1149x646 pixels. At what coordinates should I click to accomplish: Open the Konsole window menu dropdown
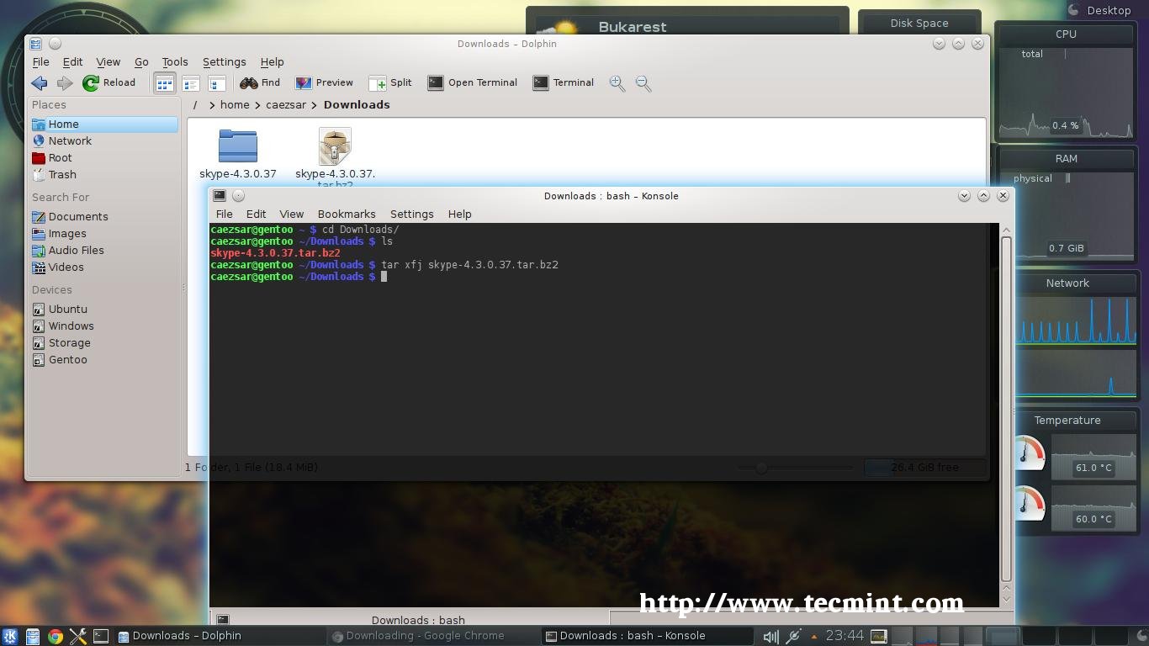[x=219, y=195]
